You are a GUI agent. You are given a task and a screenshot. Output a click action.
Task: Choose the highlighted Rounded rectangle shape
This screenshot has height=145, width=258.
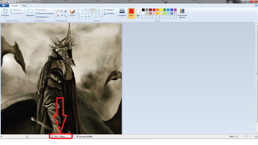coord(92,10)
